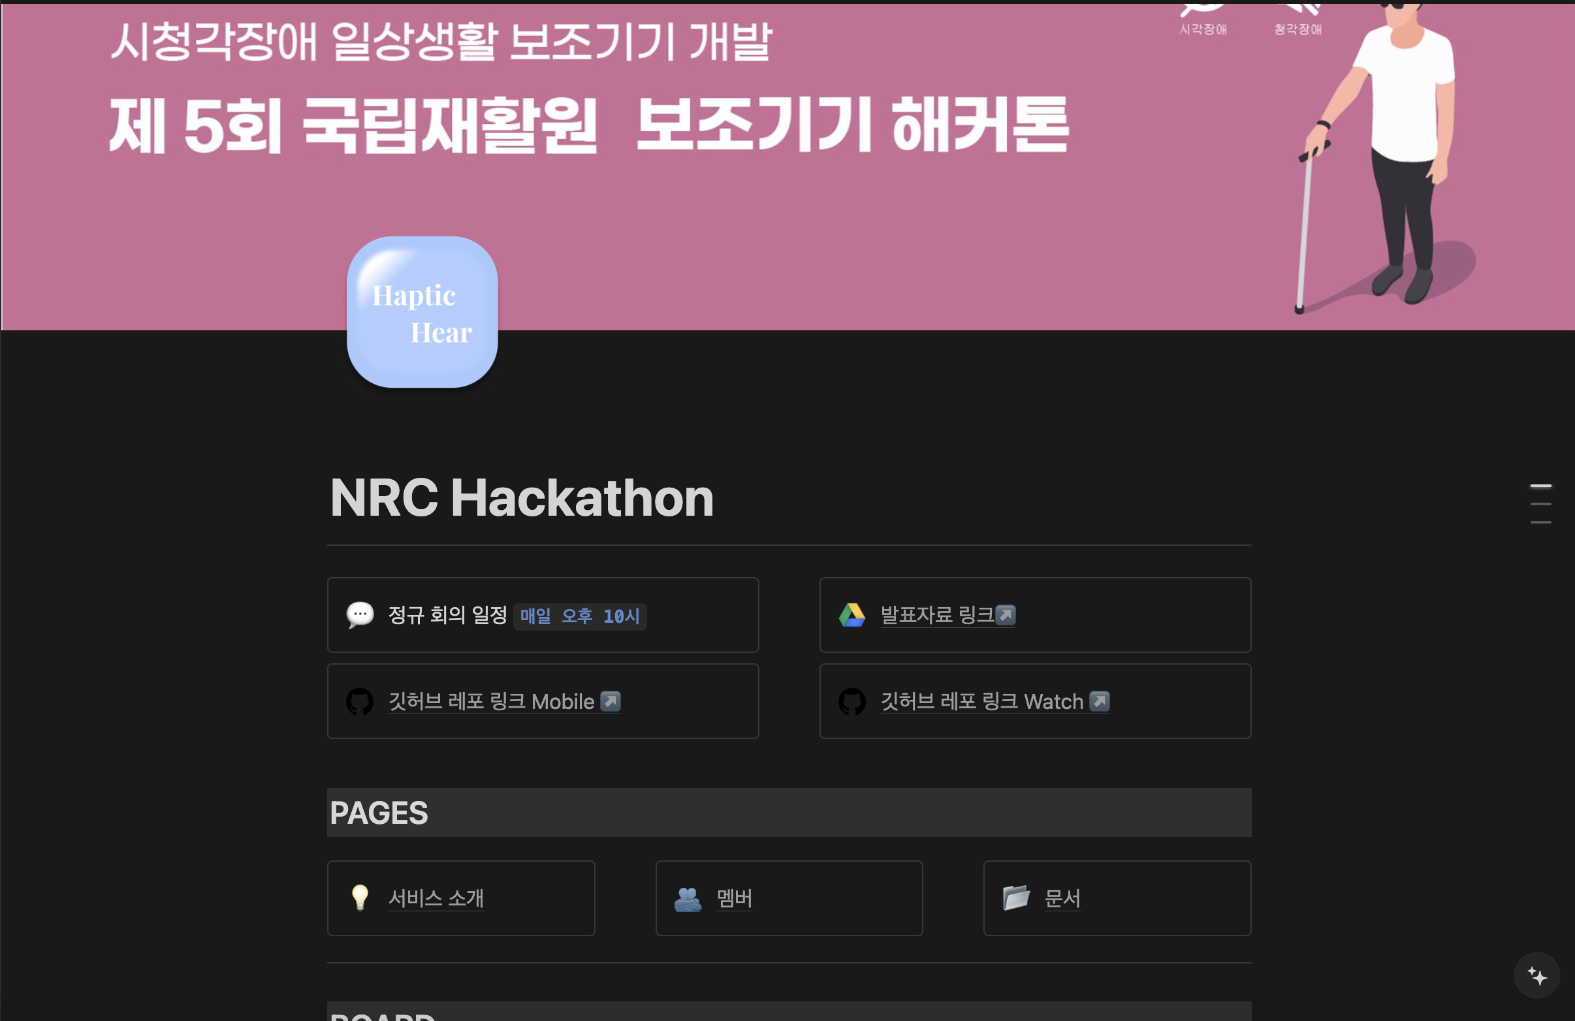Jump via first table-of-contents marker
This screenshot has height=1021, width=1575.
[1540, 486]
